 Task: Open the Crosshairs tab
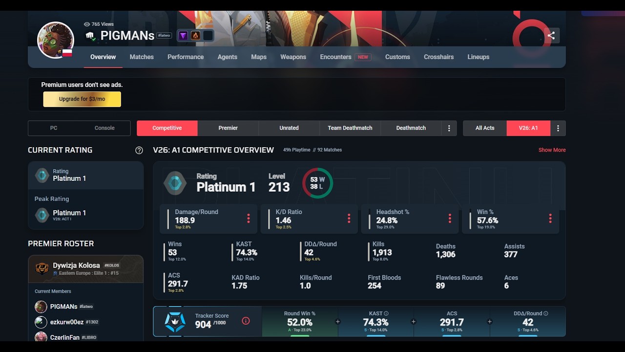point(438,57)
